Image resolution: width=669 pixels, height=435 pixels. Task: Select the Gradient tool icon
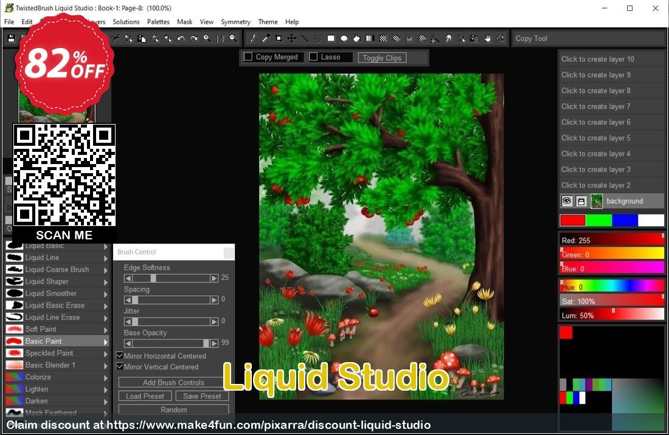370,38
